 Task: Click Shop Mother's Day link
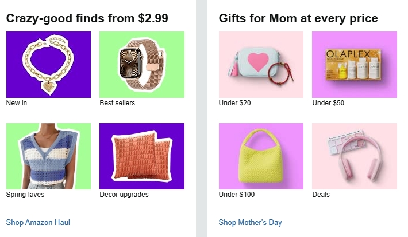[x=251, y=223]
